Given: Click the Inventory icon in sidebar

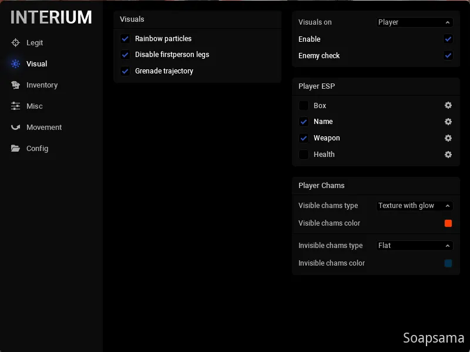Looking at the screenshot, I should [15, 85].
